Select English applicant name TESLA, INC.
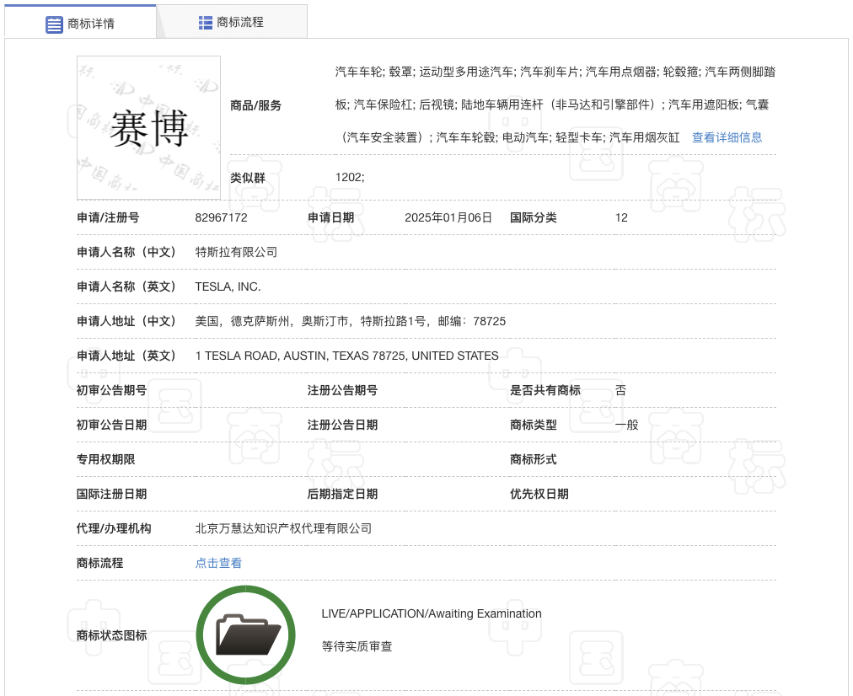Viewport: 853px width, 696px height. click(x=228, y=286)
